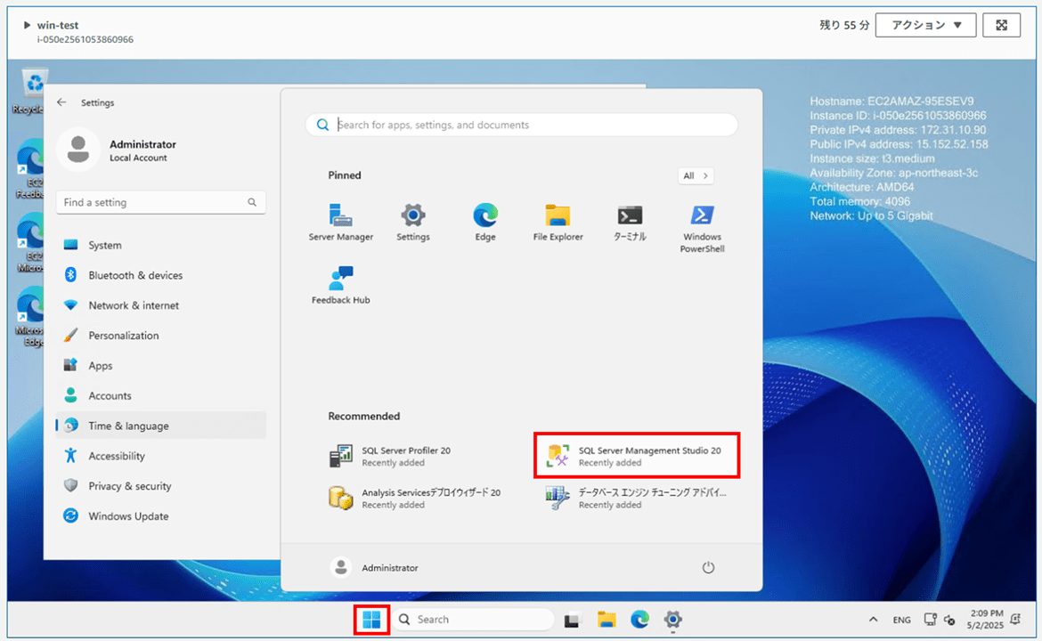The image size is (1042, 641).
Task: Open the Administrator account in Start menu
Action: [374, 567]
